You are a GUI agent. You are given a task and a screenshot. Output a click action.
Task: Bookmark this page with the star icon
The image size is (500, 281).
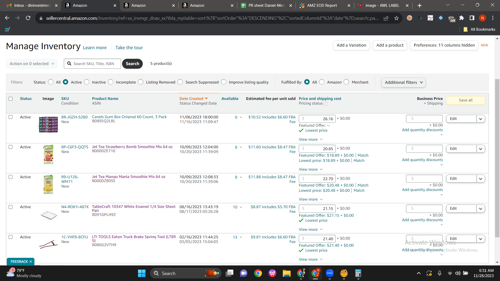point(396,18)
